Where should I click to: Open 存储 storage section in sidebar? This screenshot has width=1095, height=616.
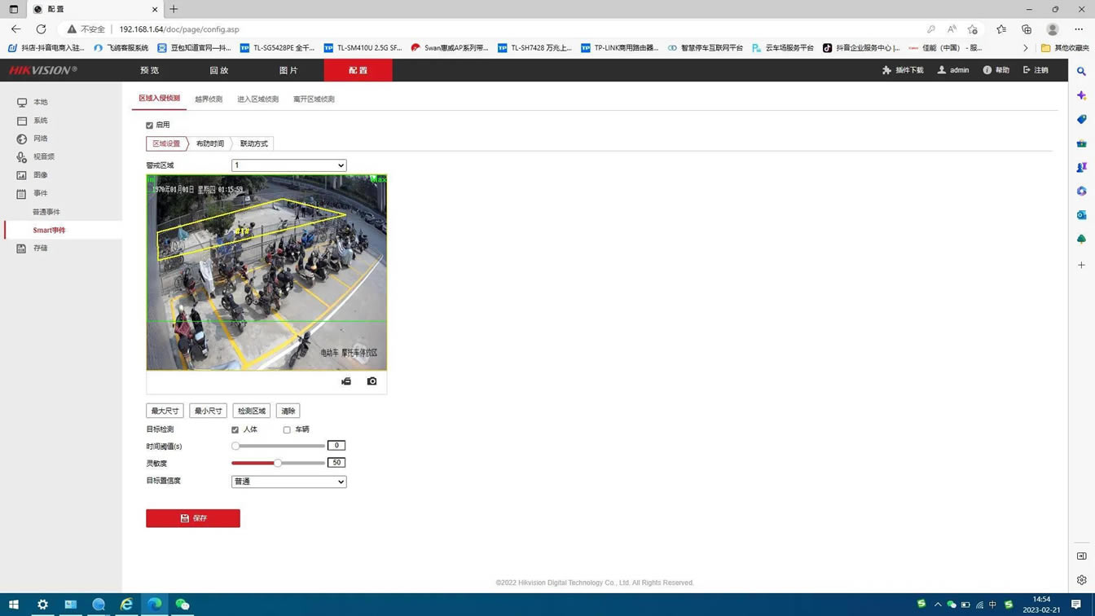(x=40, y=249)
